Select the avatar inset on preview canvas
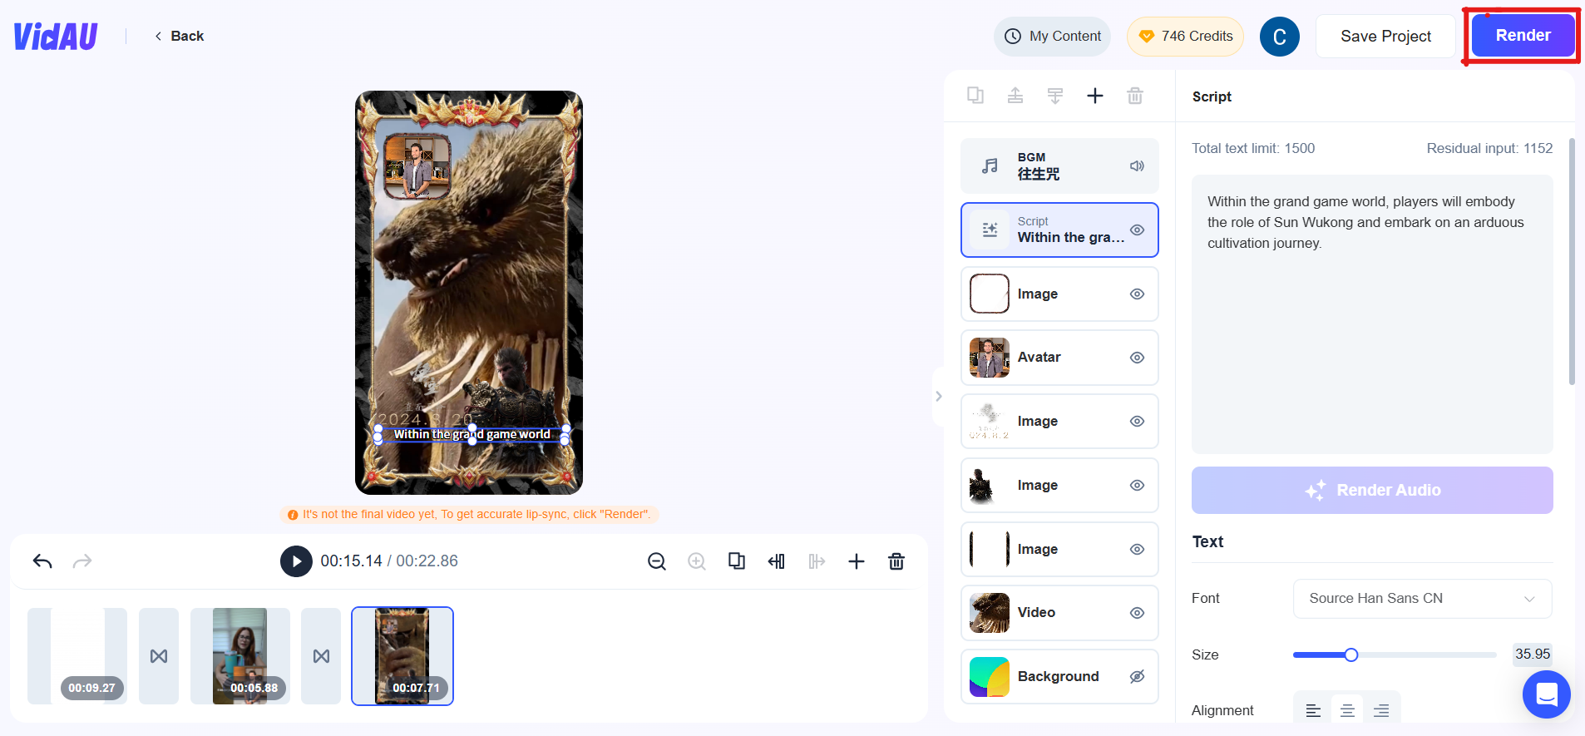 tap(417, 167)
